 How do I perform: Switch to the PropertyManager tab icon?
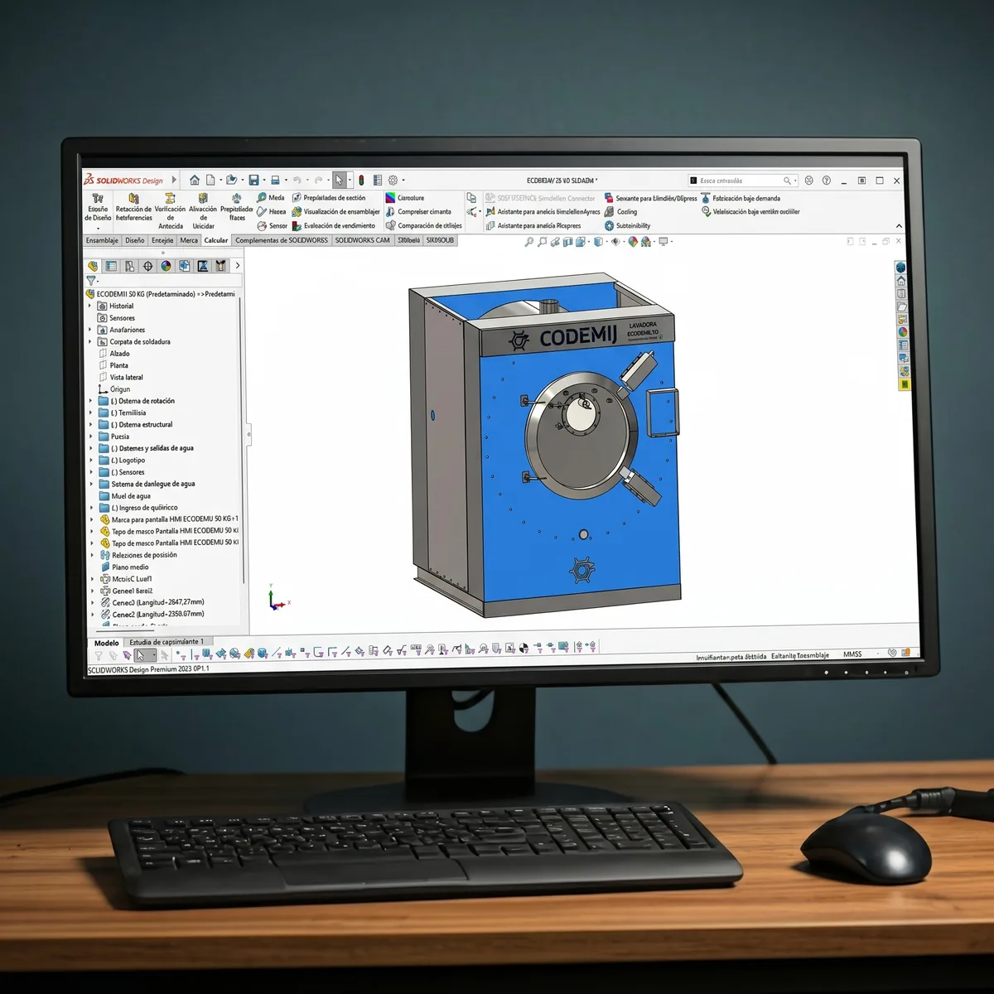pyautogui.click(x=111, y=266)
